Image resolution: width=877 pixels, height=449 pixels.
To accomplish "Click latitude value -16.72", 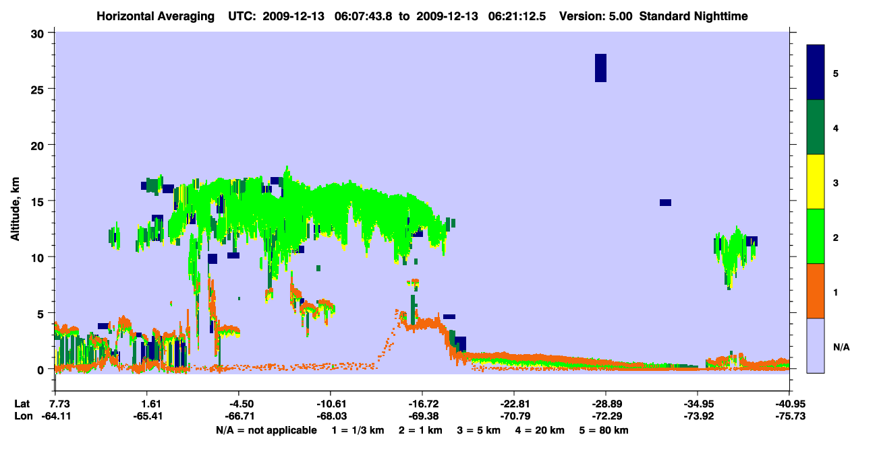I will click(422, 404).
